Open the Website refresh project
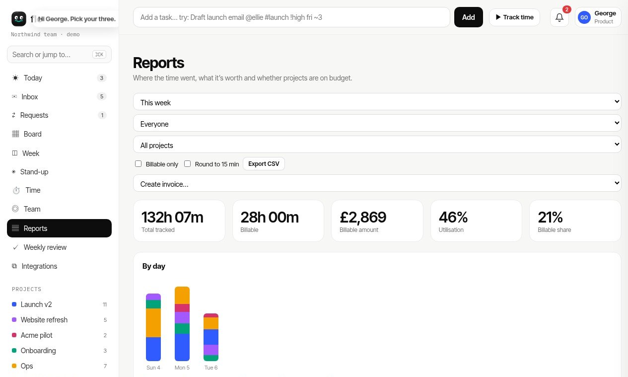 59,320
